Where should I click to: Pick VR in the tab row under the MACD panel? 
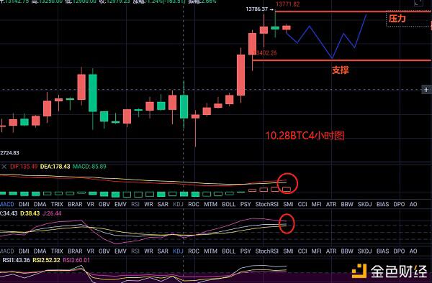click(x=91, y=204)
